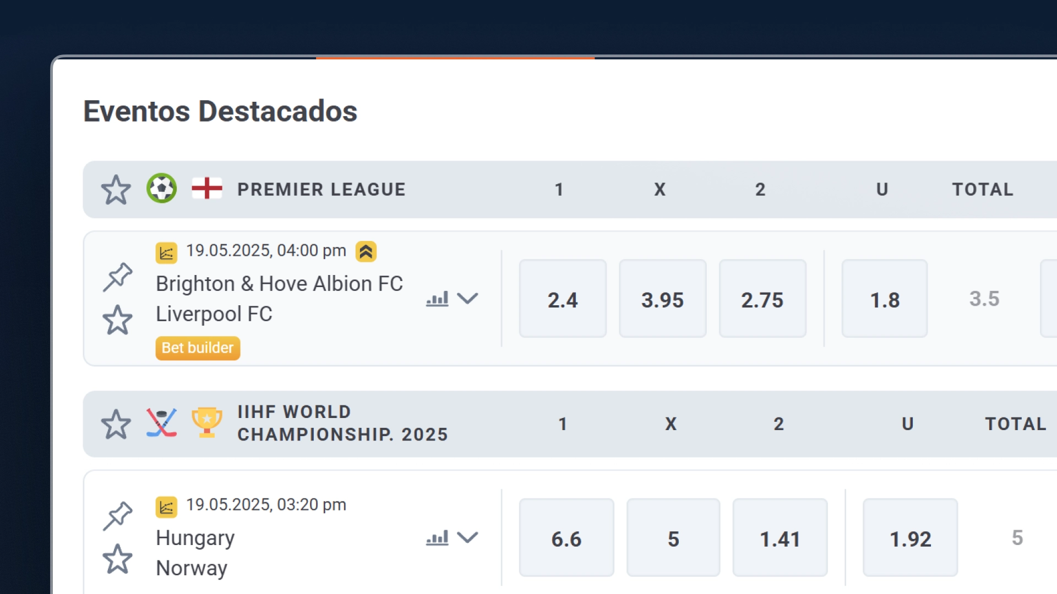Screen dimensions: 1057x594
Task: Click the ice hockey sticks sport icon
Action: (161, 423)
